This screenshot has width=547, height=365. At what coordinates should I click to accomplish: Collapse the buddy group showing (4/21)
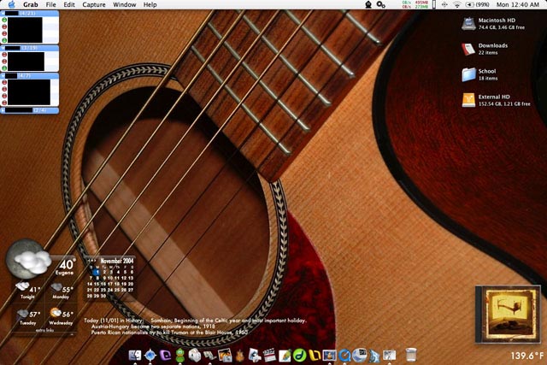(3, 14)
